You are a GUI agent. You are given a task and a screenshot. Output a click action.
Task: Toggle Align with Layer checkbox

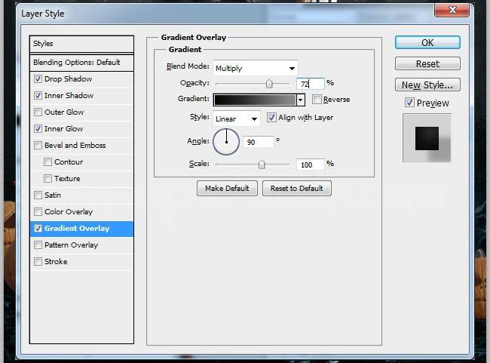point(271,118)
